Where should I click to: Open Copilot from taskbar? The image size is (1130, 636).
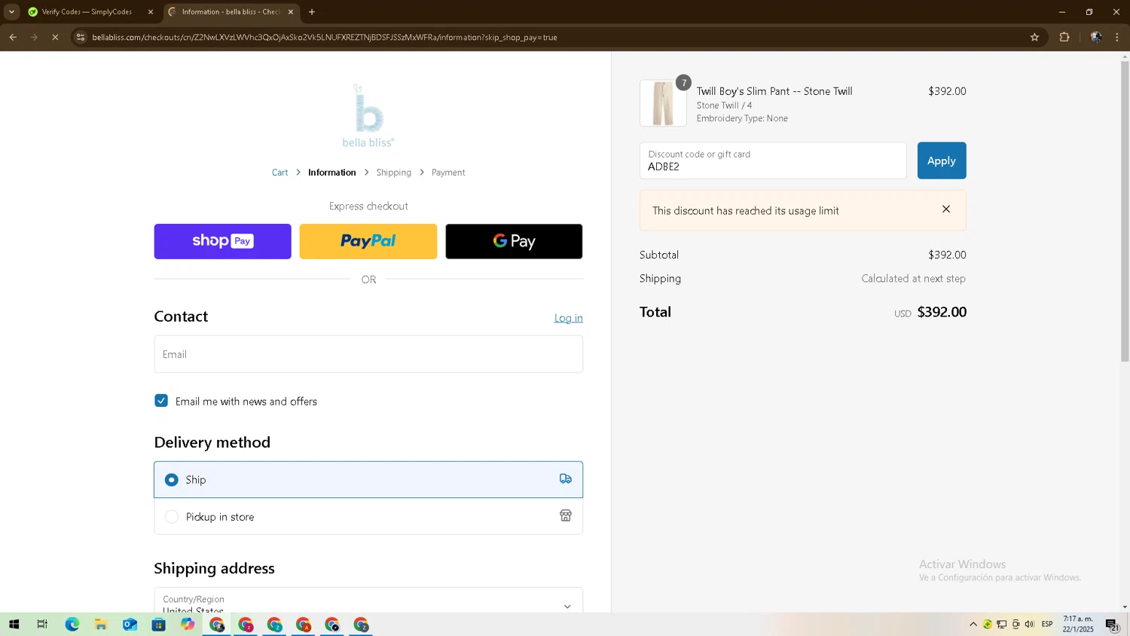tap(188, 625)
